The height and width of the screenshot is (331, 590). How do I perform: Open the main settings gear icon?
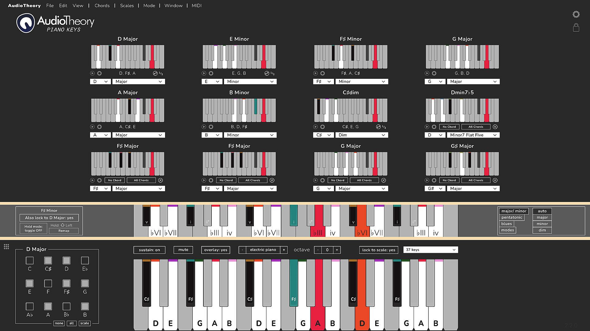pos(576,14)
